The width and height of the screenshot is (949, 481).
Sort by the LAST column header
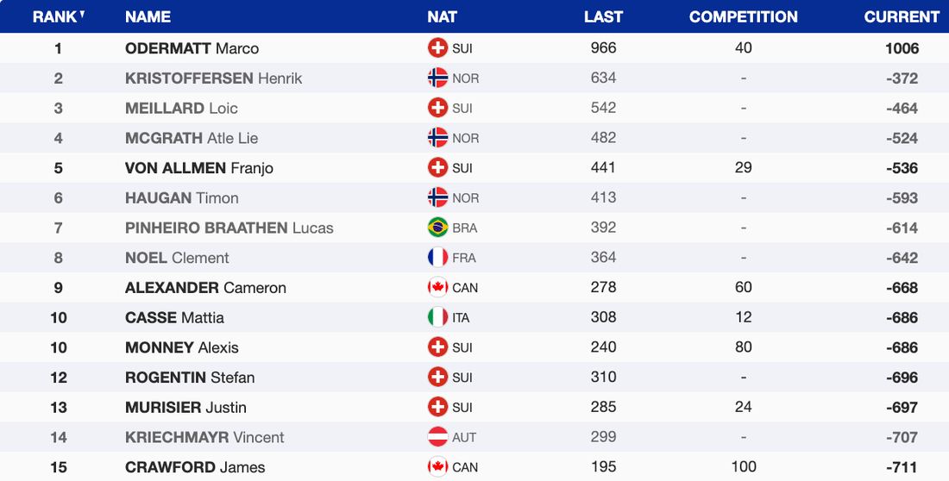click(603, 16)
